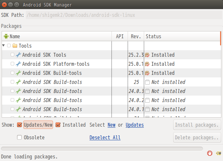
Task: Click not-installed status icon for rev 24.0.3
Action: [147, 91]
